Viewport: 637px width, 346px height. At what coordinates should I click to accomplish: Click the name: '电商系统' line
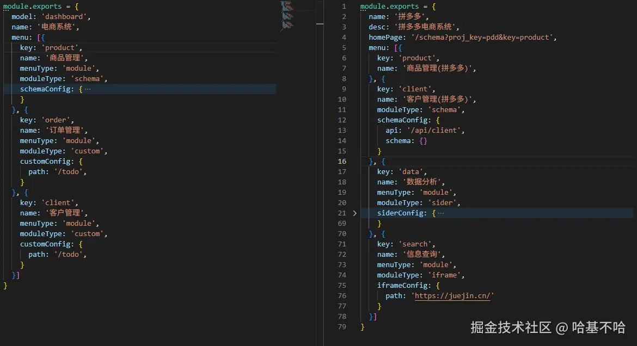pyautogui.click(x=45, y=27)
